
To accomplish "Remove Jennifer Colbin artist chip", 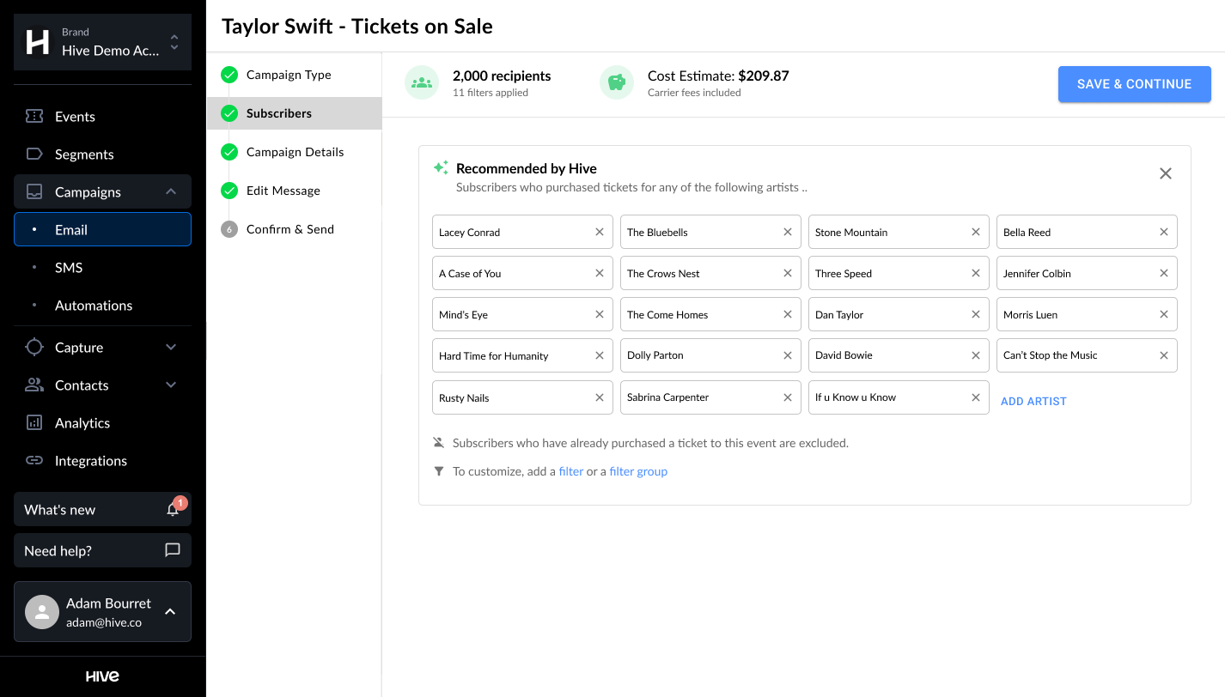I will click(1164, 273).
